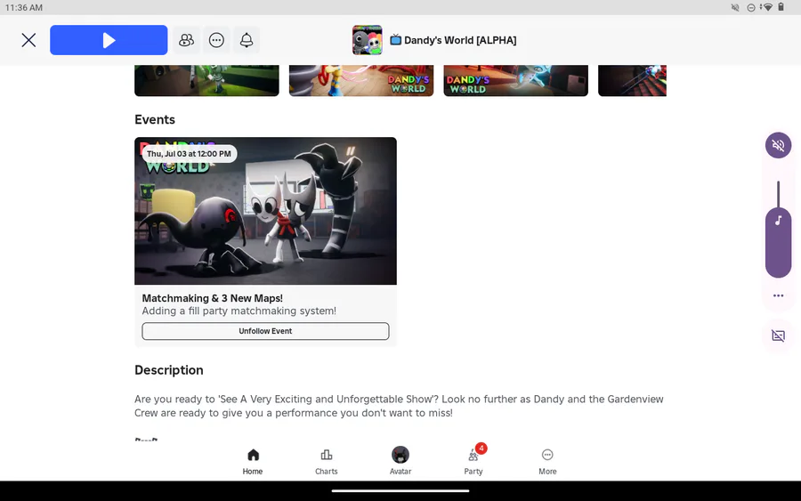Open the Matchmaking & 3 New Maps event image

(265, 211)
